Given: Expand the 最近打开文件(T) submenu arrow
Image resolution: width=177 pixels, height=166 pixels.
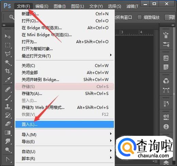Looking at the screenshot, I should coord(111,55).
